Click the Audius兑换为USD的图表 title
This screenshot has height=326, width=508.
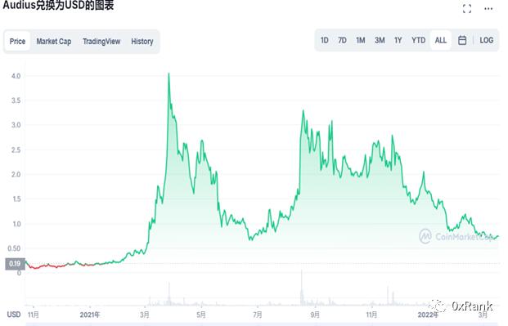58,6
